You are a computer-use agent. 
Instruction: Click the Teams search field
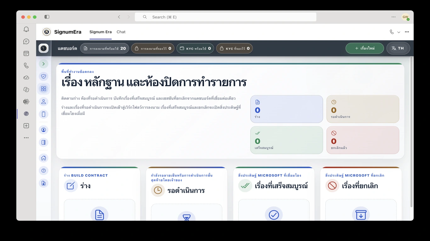225,17
